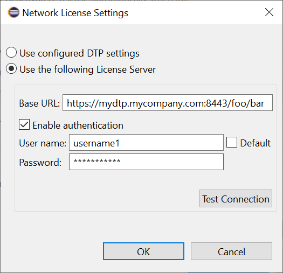283x273 pixels.
Task: Click the Password label
Action: 40,163
